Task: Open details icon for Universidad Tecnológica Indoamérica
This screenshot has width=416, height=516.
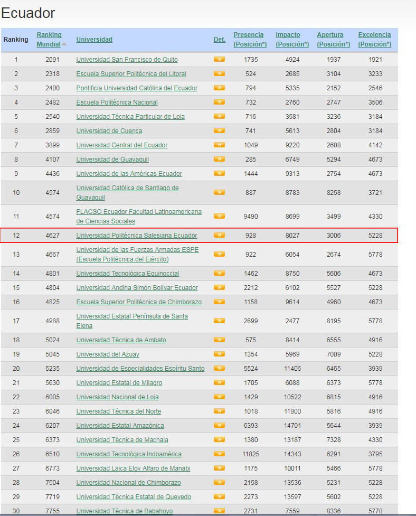Action: click(x=219, y=454)
